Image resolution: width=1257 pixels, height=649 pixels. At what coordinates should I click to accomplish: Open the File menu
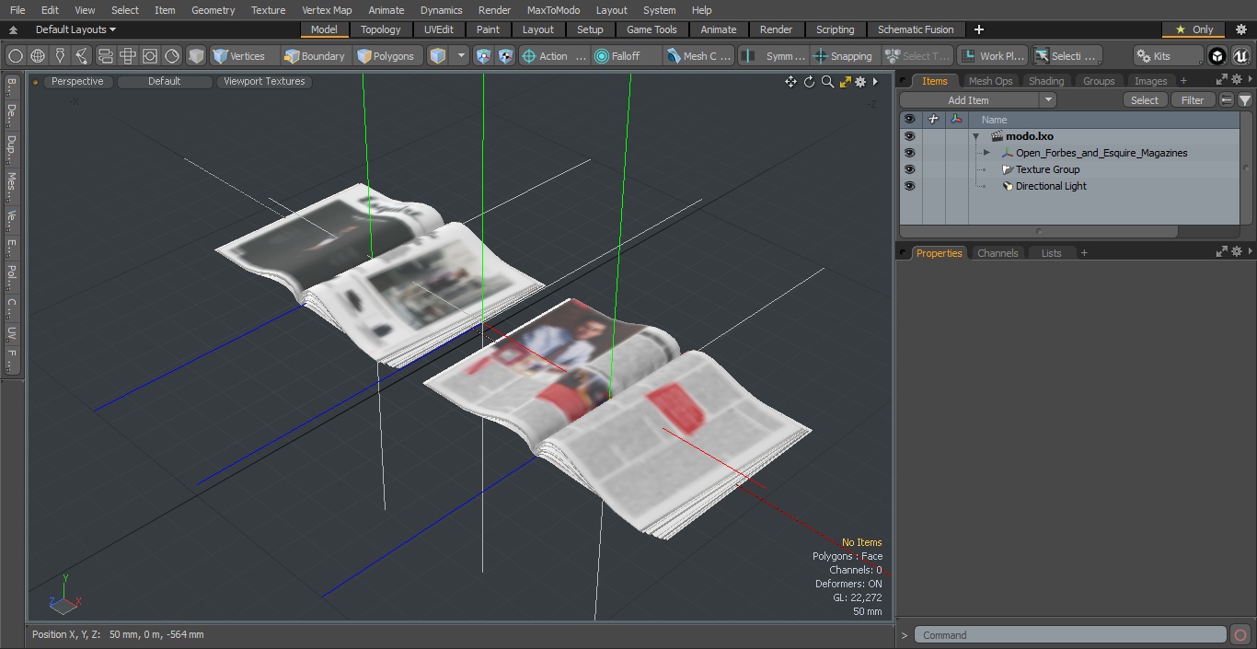[x=17, y=10]
